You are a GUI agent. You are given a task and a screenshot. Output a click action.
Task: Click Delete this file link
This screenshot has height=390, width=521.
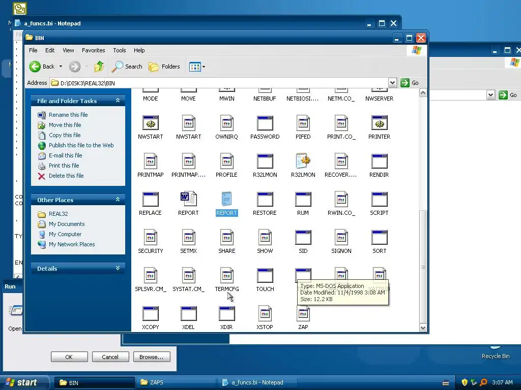click(66, 176)
